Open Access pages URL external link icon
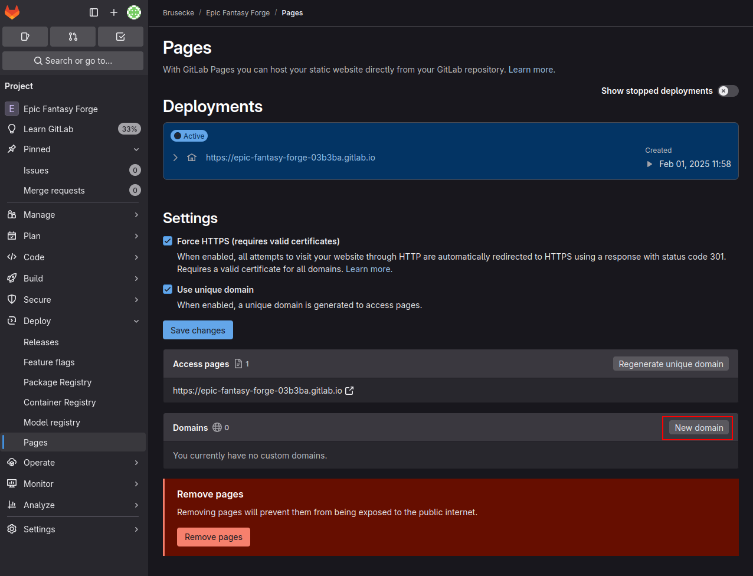This screenshot has height=576, width=753. [349, 391]
